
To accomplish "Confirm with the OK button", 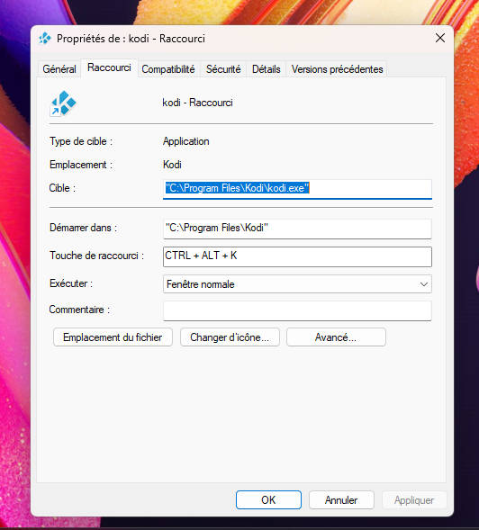I will pyautogui.click(x=268, y=499).
